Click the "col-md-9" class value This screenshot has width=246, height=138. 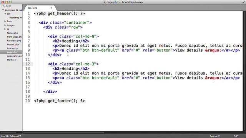85,36
